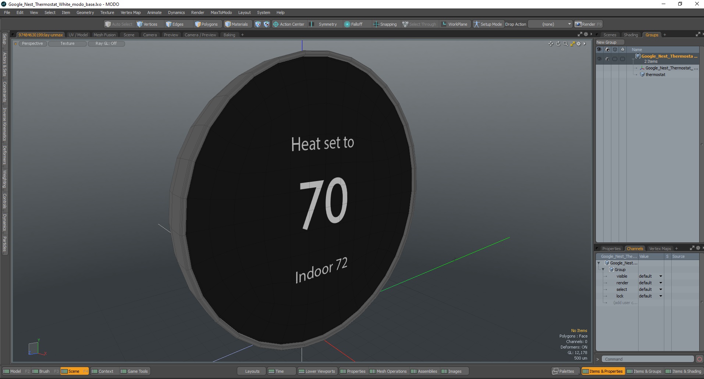Toggle WorkPlane
Image resolution: width=704 pixels, height=379 pixels.
[454, 24]
